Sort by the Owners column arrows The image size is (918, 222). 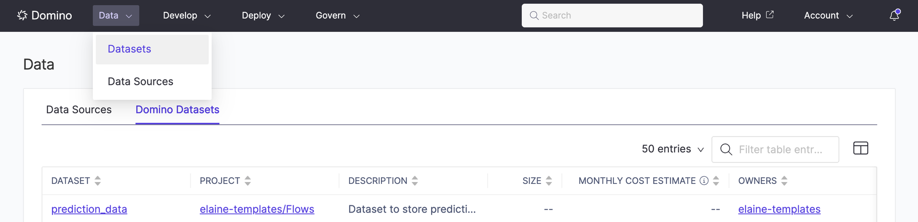(784, 181)
